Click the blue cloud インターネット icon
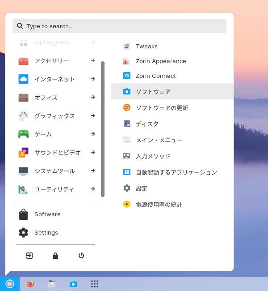Image resolution: width=268 pixels, height=291 pixels. (23, 79)
